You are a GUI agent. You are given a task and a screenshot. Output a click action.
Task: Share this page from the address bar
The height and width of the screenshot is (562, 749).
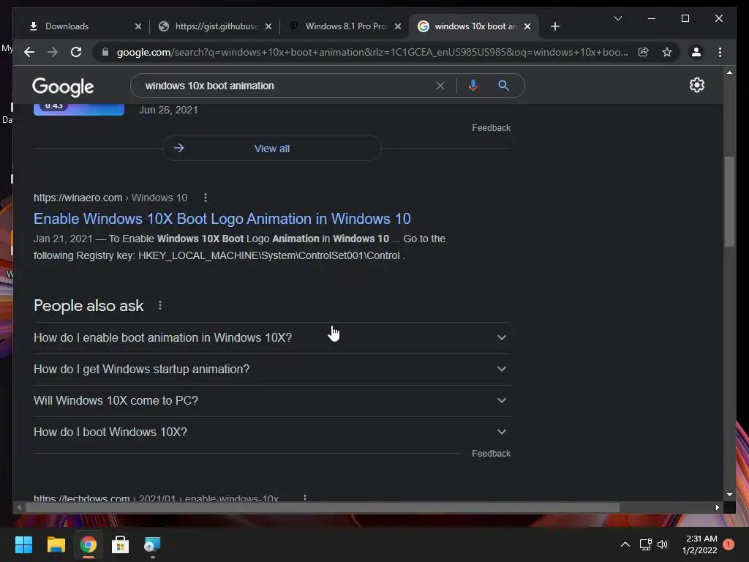[644, 52]
